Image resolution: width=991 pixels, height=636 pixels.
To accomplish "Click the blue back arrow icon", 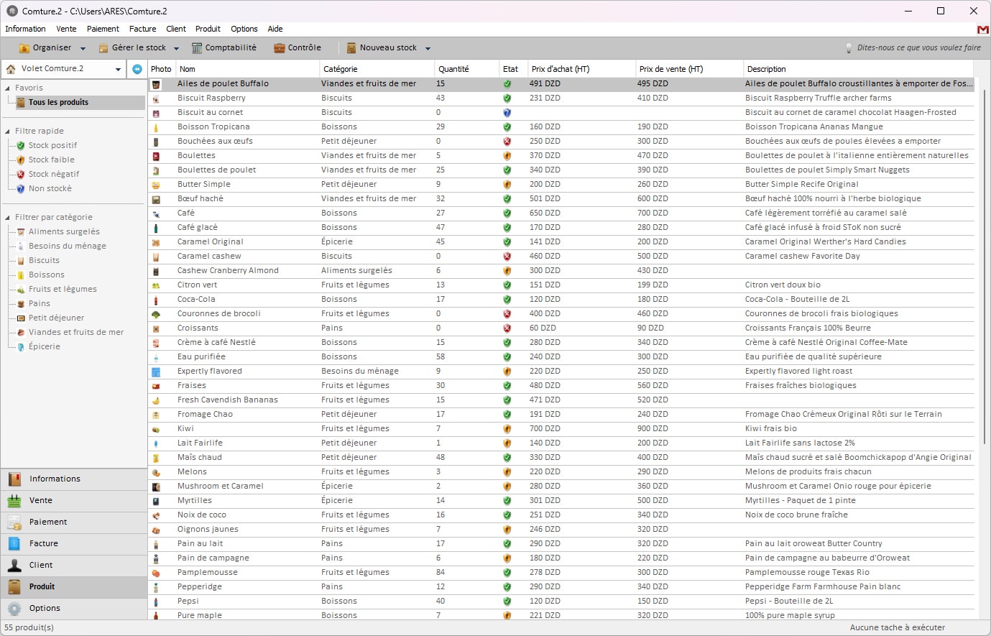I will pos(137,69).
